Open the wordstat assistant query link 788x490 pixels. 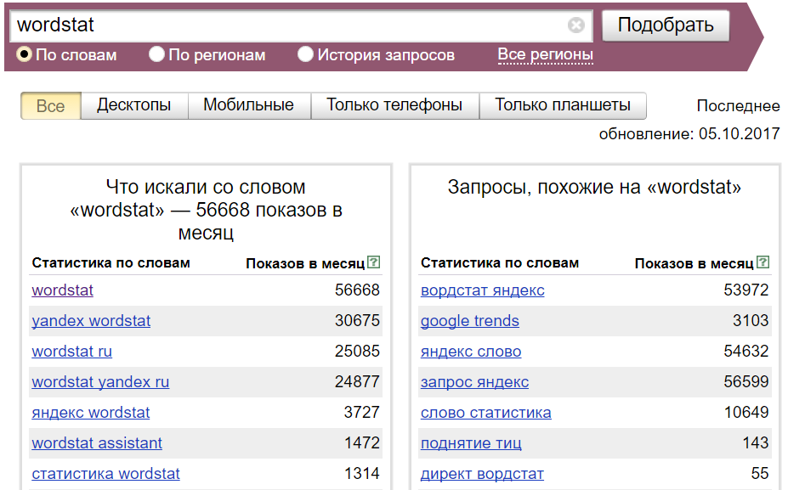97,443
